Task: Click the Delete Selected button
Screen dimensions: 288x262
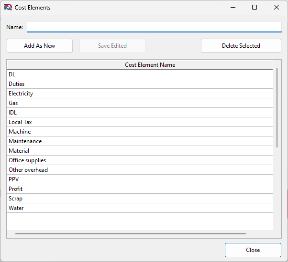Action: coord(241,46)
